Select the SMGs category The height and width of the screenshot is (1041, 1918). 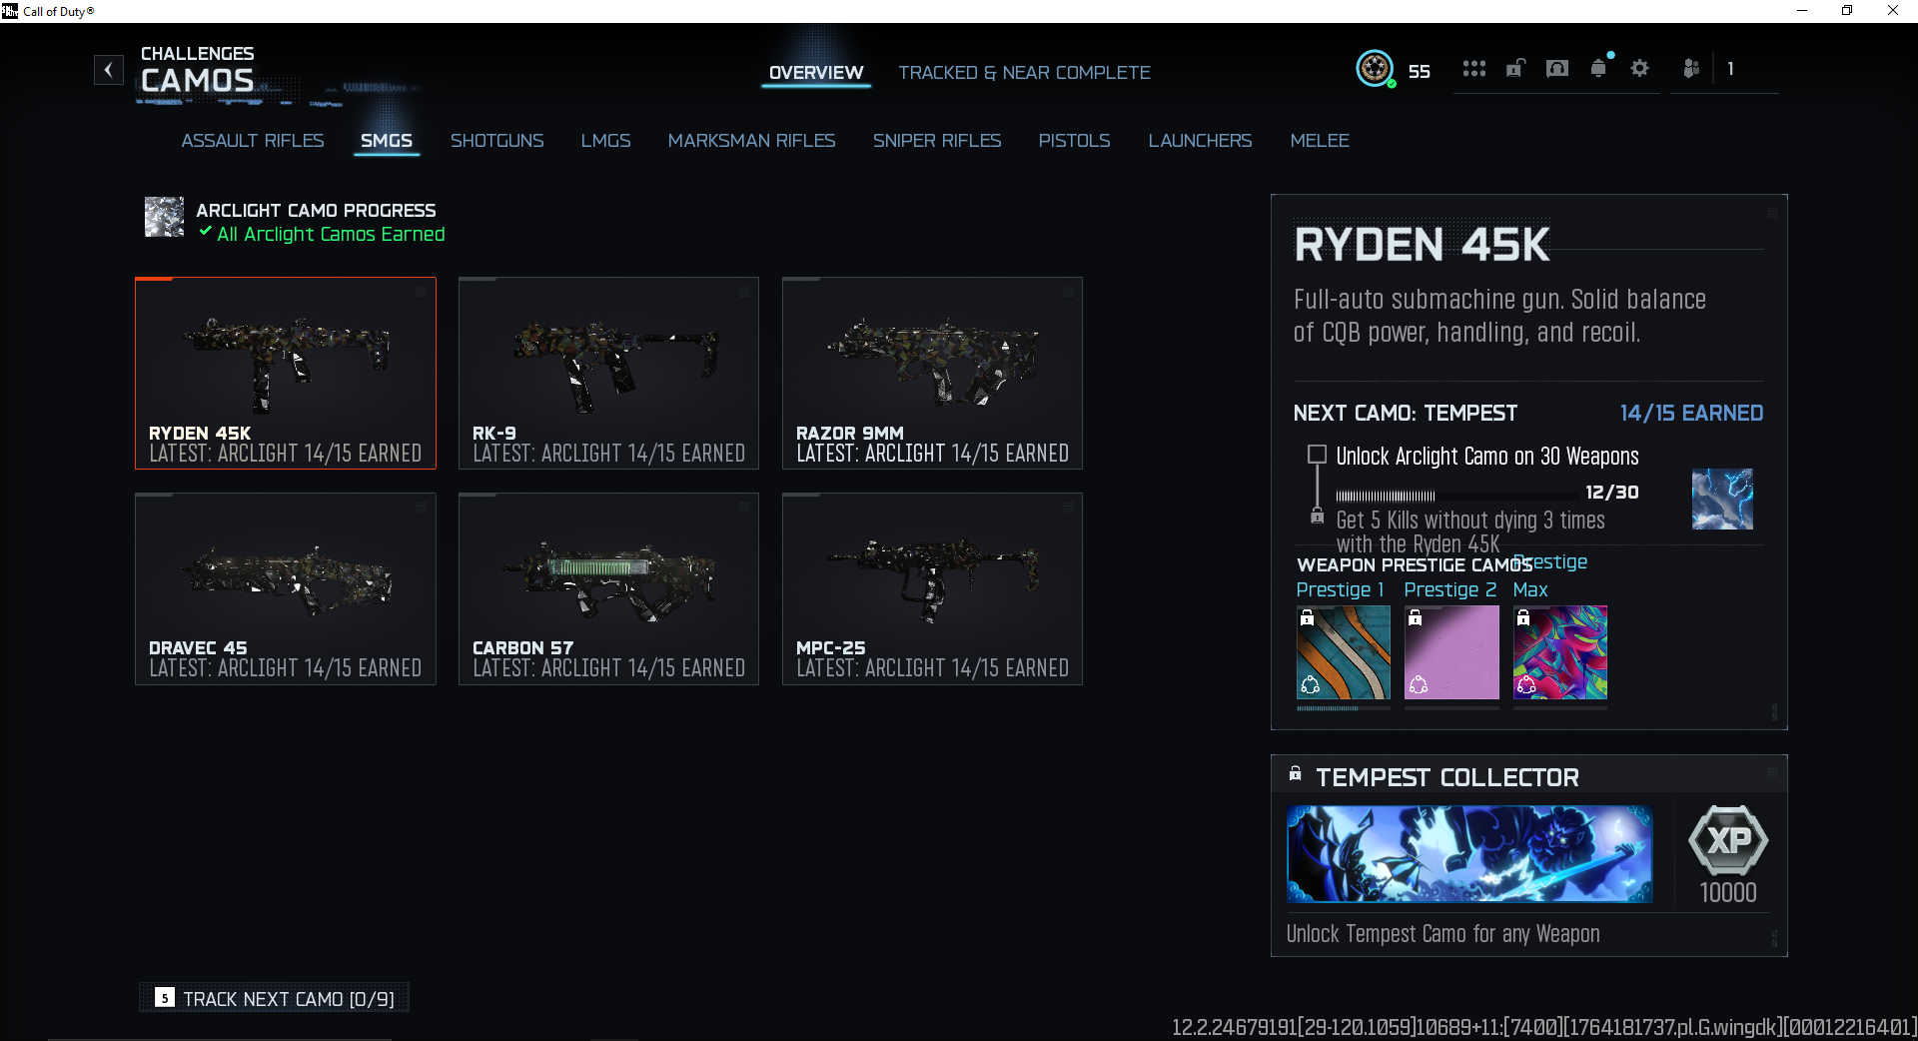click(x=387, y=141)
